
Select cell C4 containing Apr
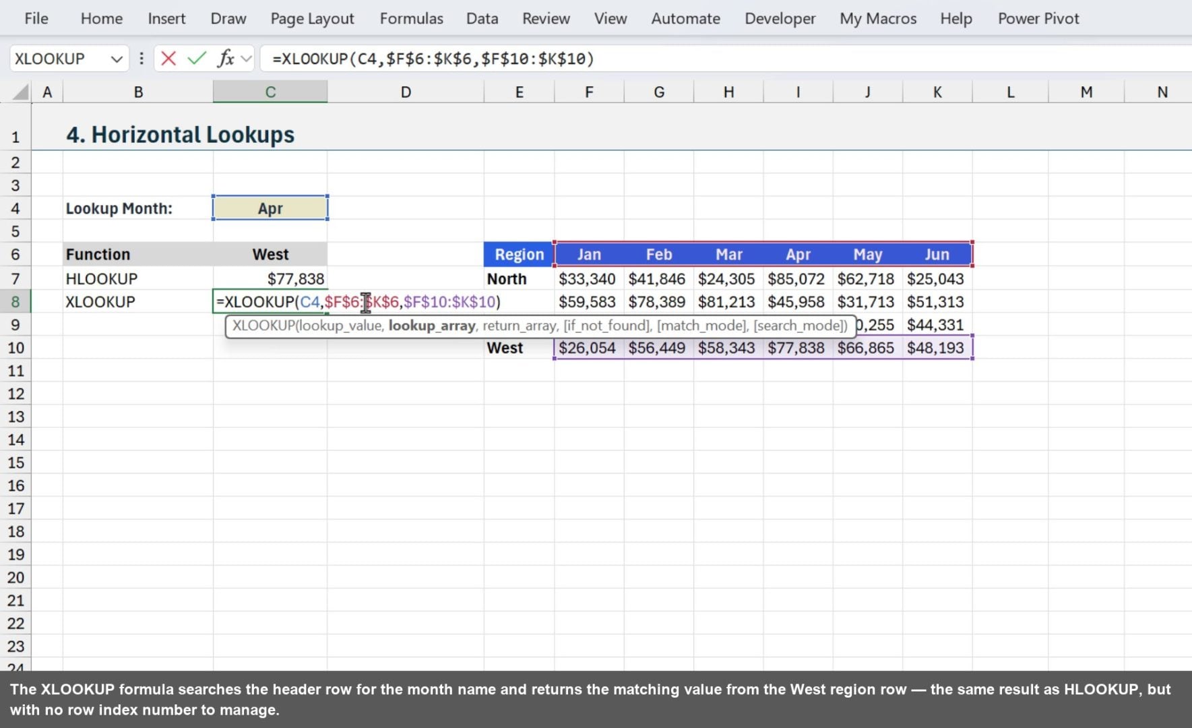pos(270,208)
